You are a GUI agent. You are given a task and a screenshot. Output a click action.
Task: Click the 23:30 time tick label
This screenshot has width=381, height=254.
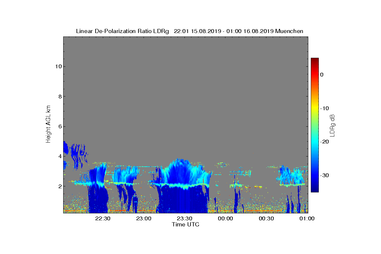coord(184,218)
